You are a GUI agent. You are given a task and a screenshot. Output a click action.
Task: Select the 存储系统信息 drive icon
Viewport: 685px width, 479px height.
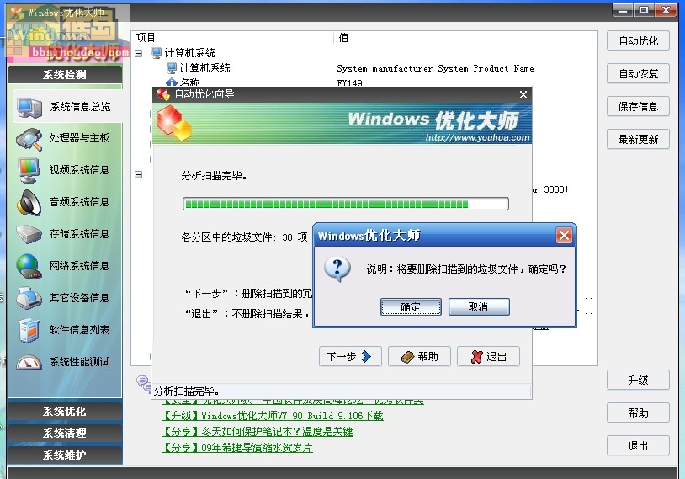point(29,234)
